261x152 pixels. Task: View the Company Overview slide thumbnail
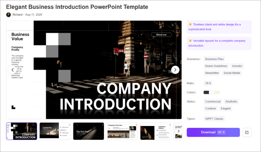(x=122, y=131)
